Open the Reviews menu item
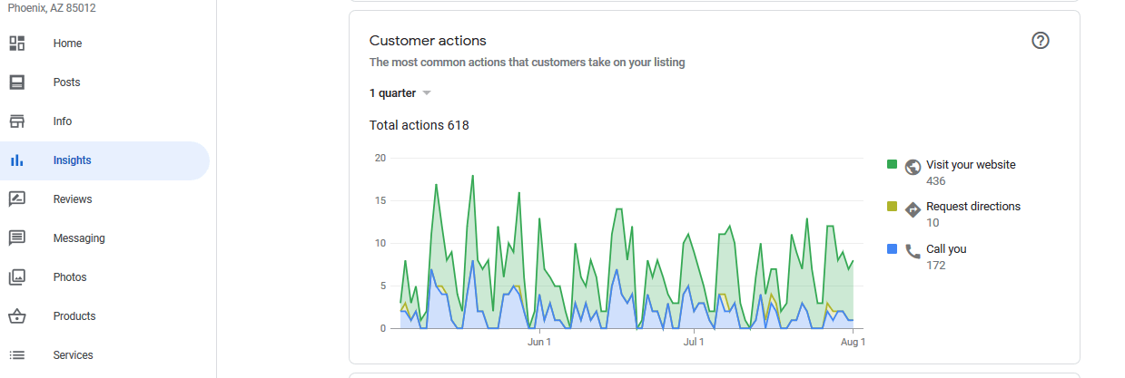Screen dimensions: 1125x378 tap(104, 199)
